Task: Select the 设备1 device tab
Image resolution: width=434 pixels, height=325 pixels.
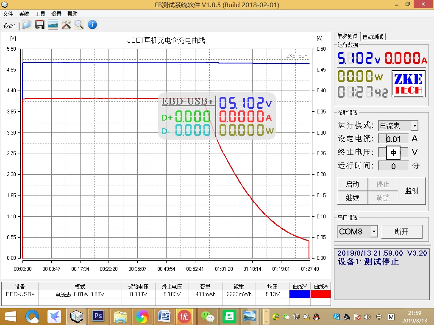Action: pyautogui.click(x=10, y=26)
